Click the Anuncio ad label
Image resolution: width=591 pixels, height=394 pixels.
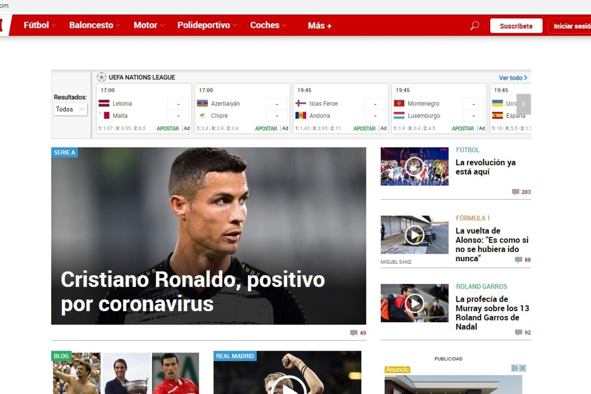tap(397, 370)
